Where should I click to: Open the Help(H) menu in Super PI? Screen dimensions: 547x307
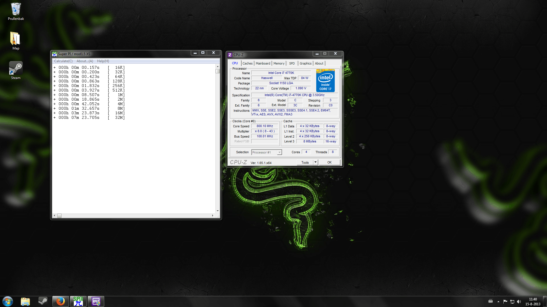[x=103, y=61]
